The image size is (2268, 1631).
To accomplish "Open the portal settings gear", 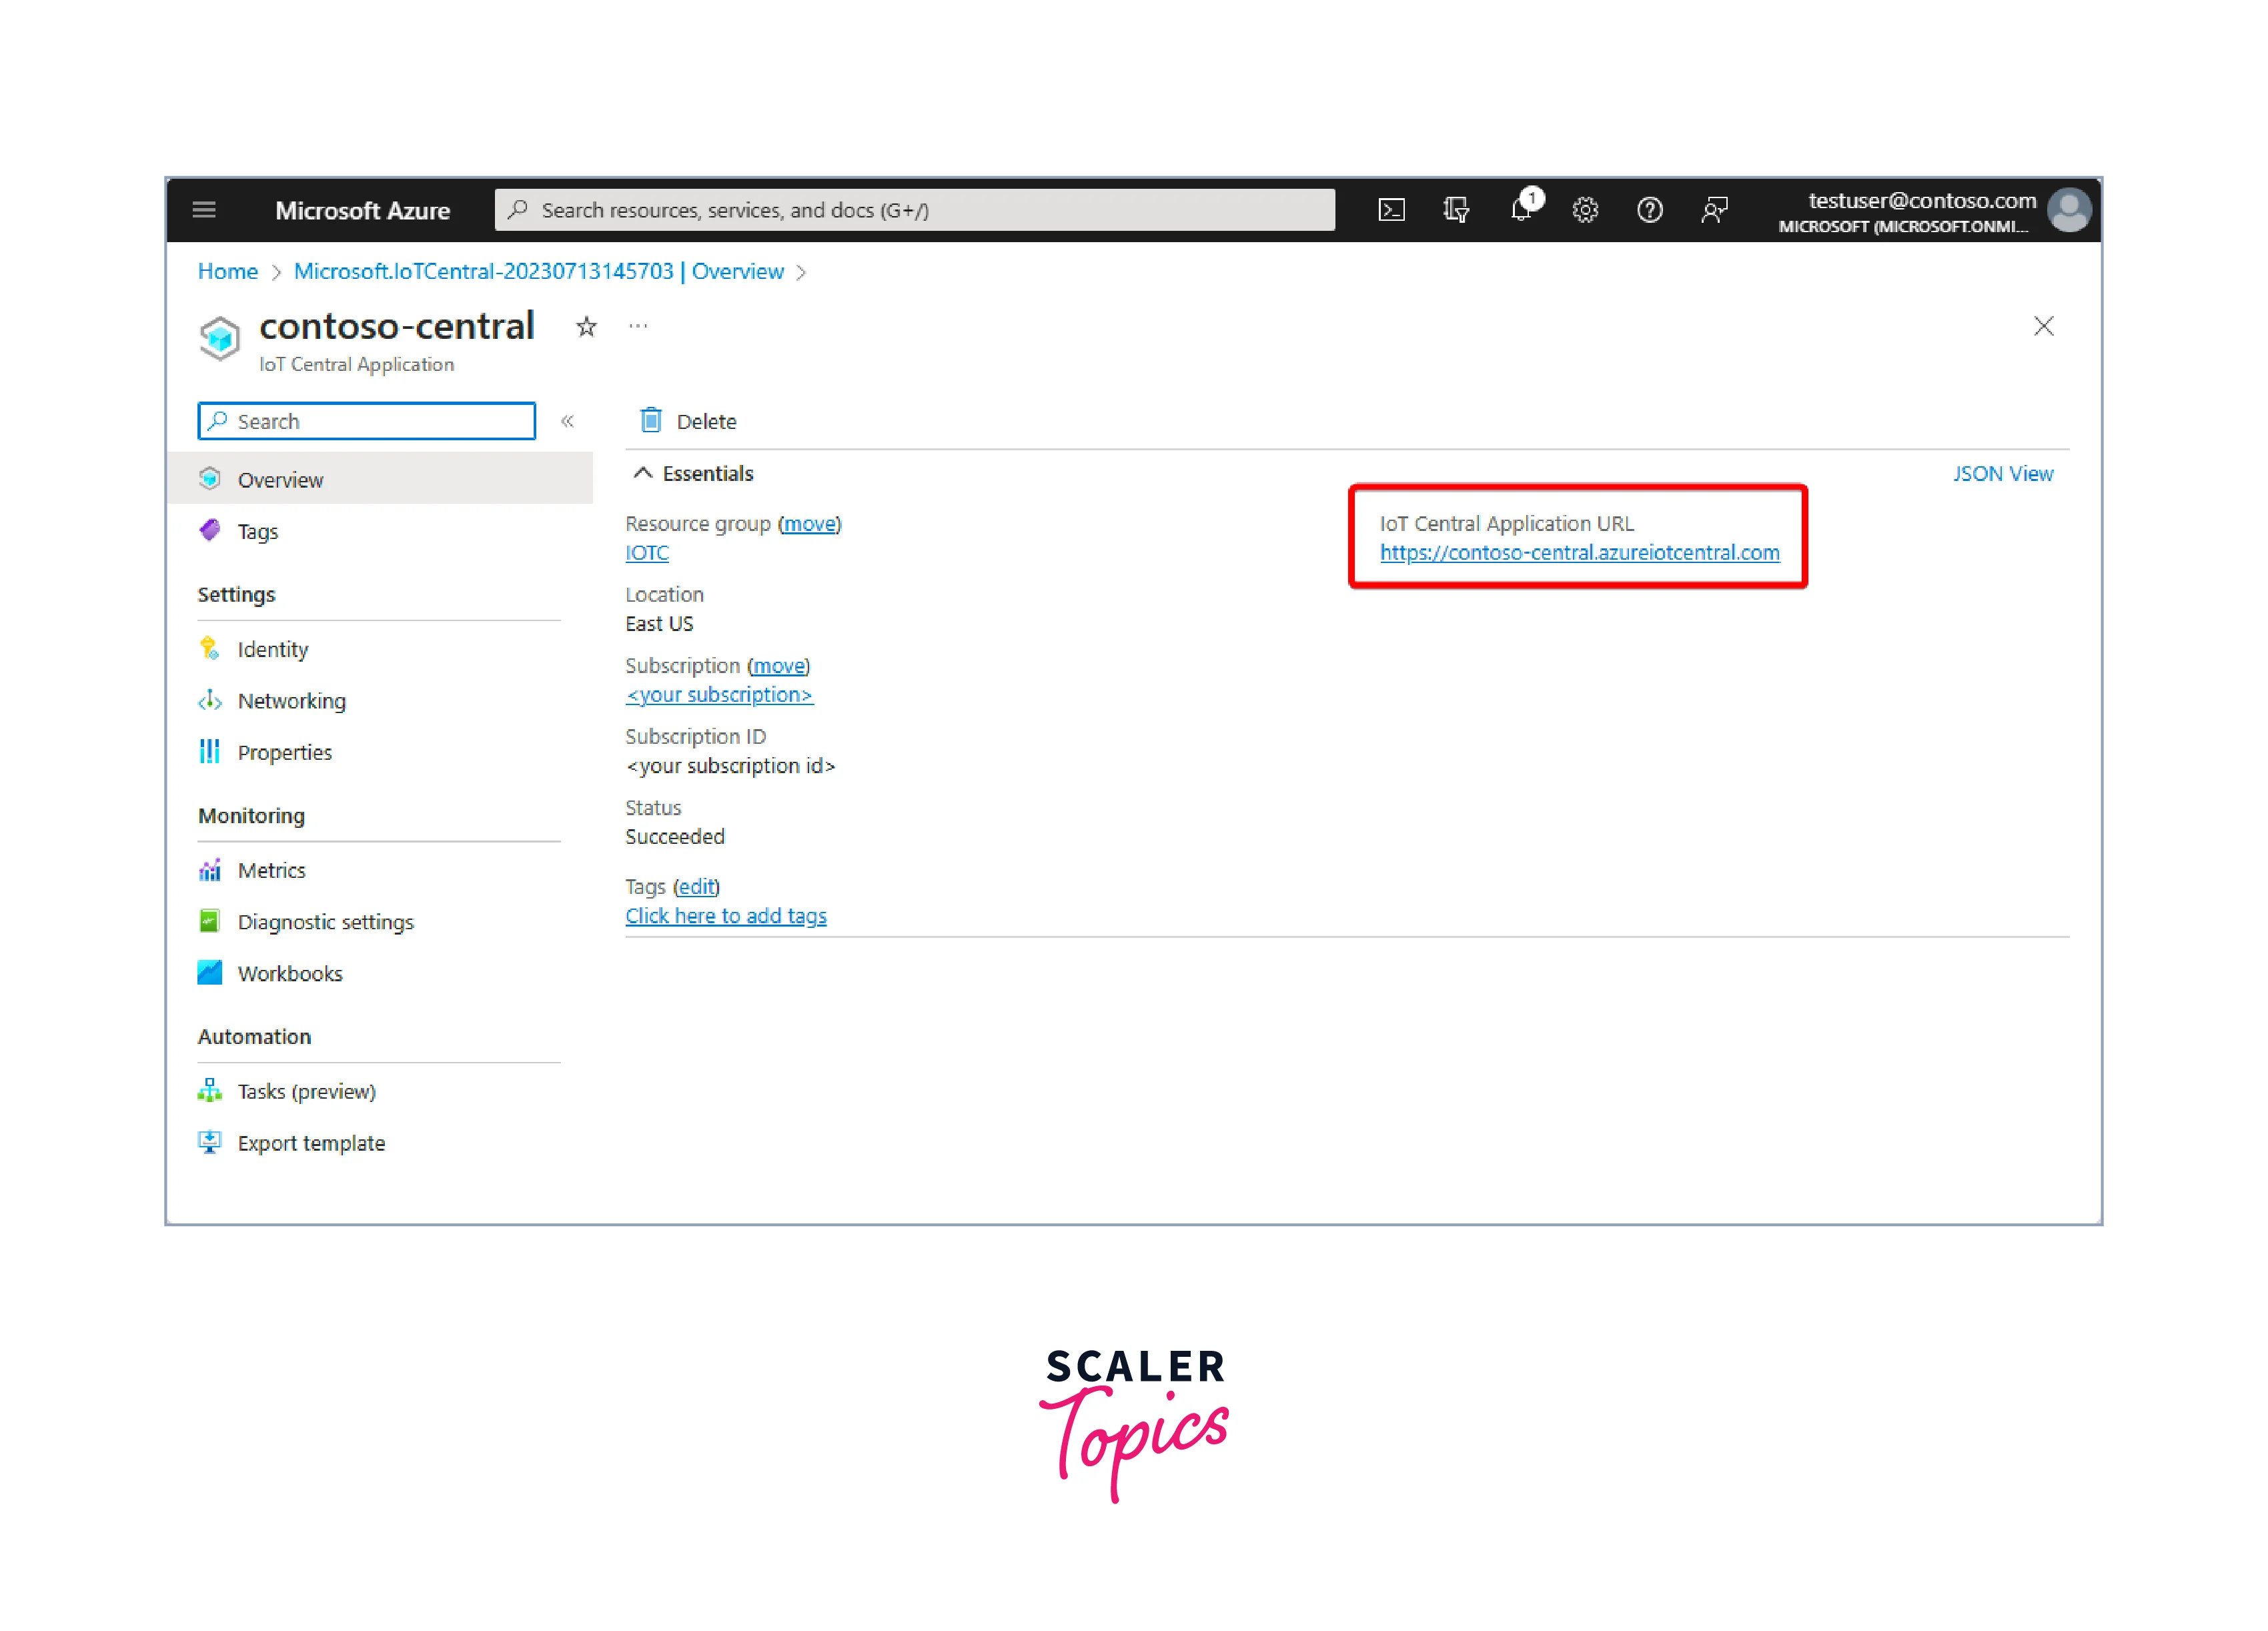I will point(1585,210).
